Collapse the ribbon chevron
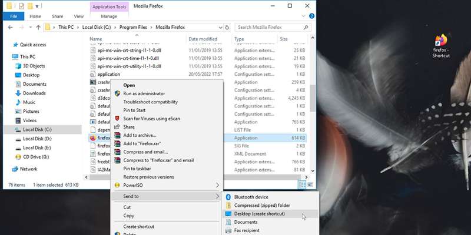 tap(303, 16)
